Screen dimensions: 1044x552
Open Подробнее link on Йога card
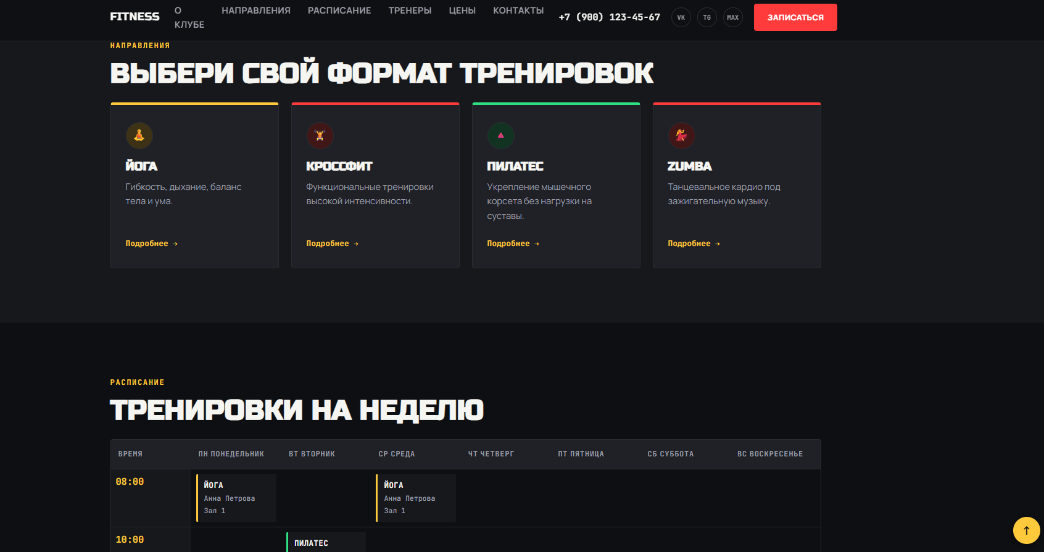pos(152,244)
